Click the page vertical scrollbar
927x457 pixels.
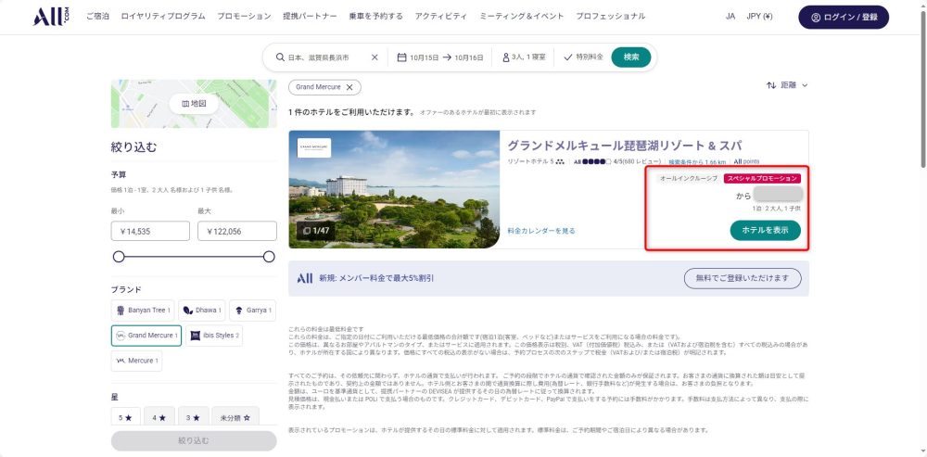click(x=922, y=89)
